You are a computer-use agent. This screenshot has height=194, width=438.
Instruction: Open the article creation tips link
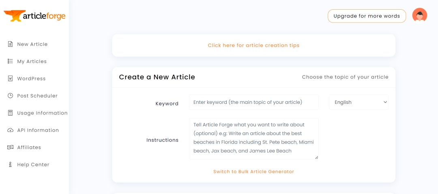[253, 45]
